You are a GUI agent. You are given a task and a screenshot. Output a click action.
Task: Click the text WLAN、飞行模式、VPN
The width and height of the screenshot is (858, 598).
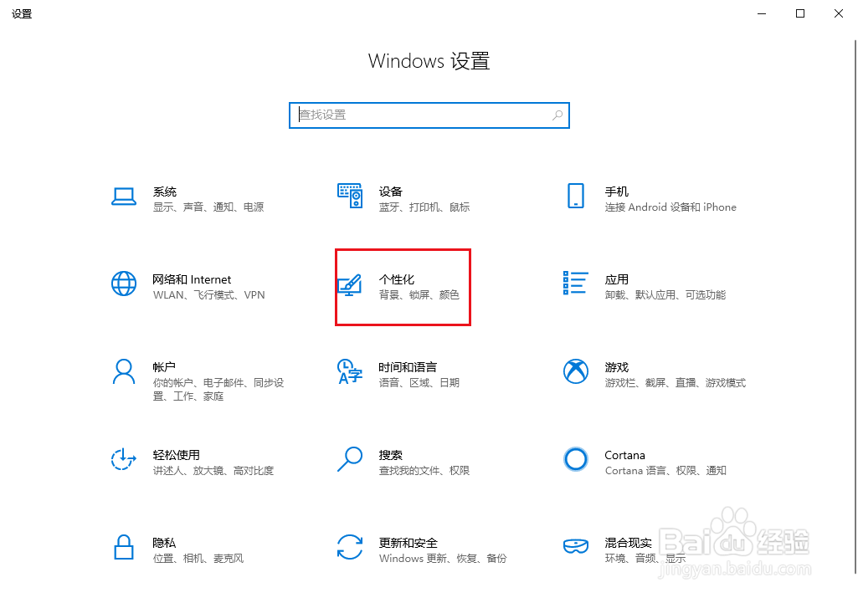point(208,295)
